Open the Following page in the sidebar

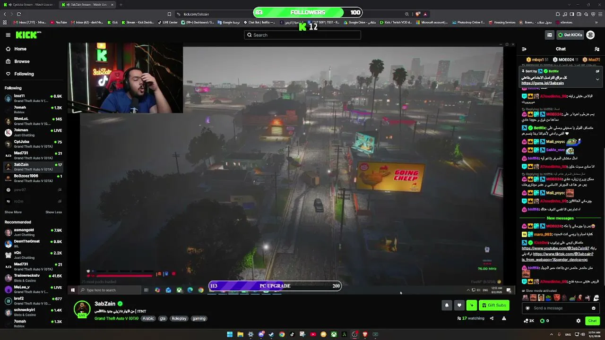(x=24, y=74)
